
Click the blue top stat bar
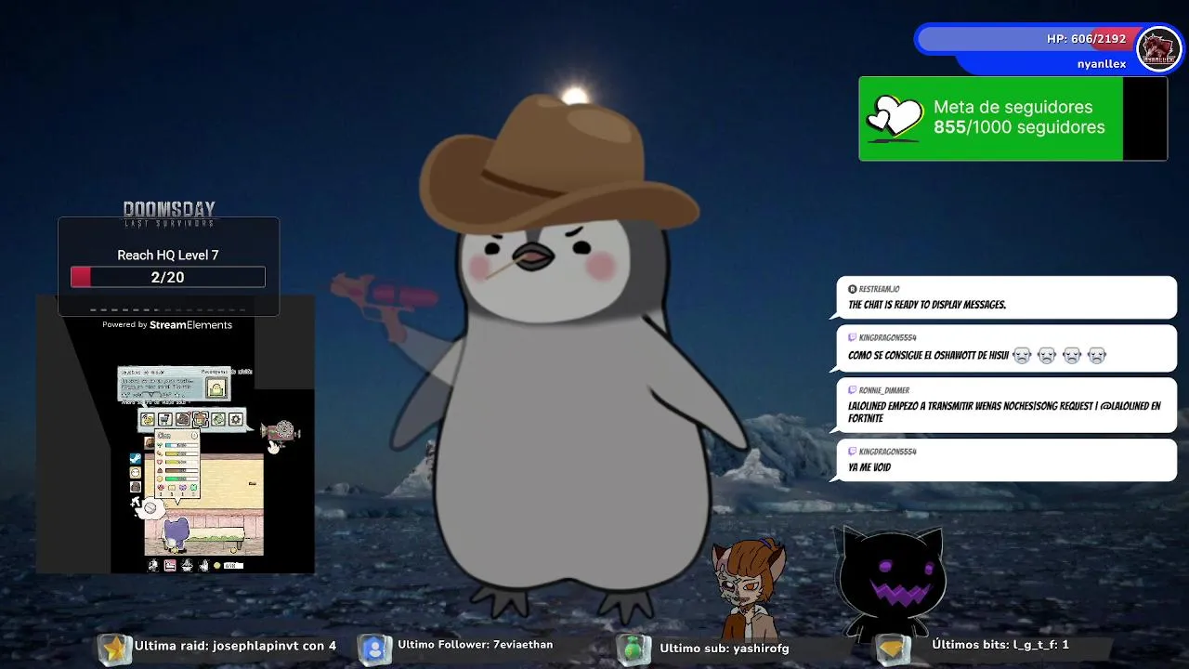click(x=182, y=445)
